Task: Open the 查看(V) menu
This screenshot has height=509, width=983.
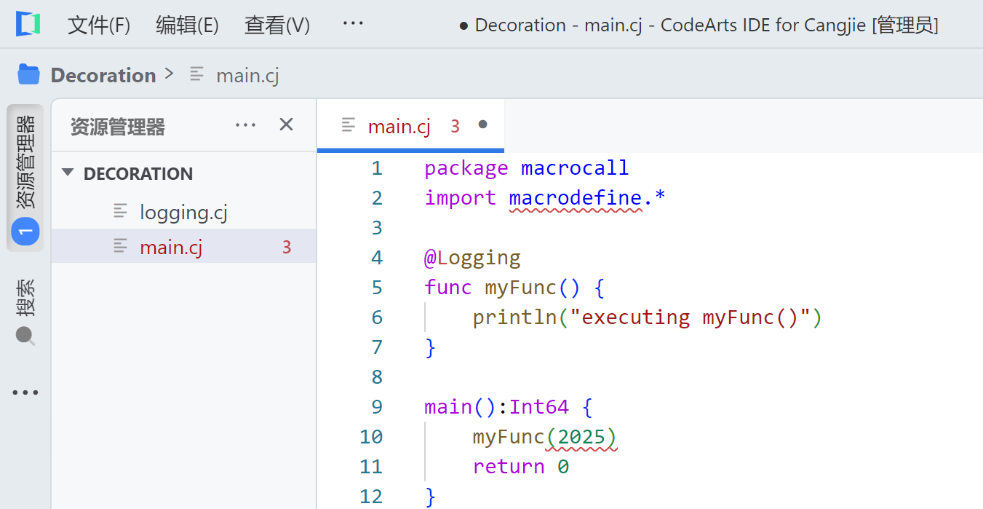Action: 276,25
